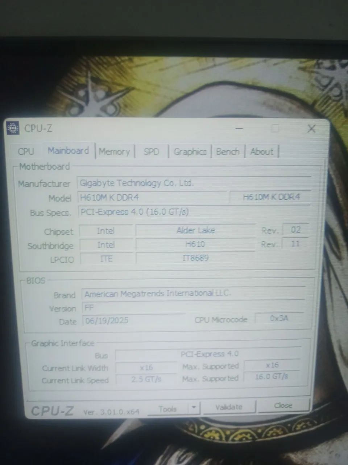Click the LPCIO vendor value ITE
The height and width of the screenshot is (465, 348).
pos(106,259)
